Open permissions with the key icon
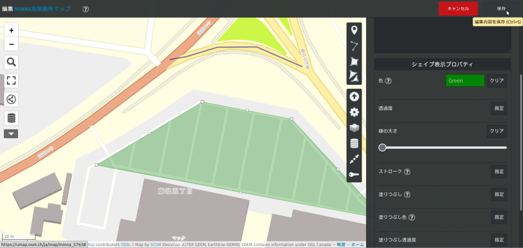 (x=354, y=174)
